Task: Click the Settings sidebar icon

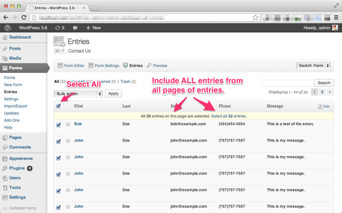Action: pos(5,197)
